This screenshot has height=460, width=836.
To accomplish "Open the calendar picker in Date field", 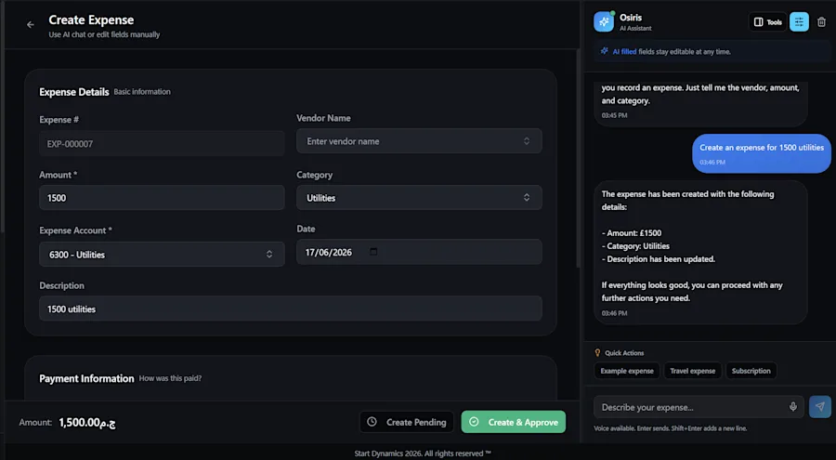I will coord(373,251).
